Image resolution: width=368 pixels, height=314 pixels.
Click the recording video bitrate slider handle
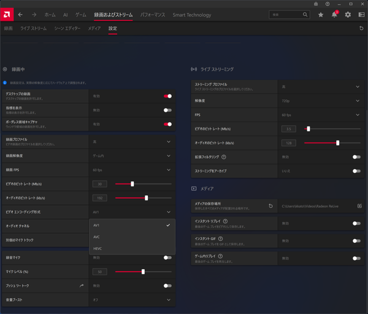coord(132,184)
